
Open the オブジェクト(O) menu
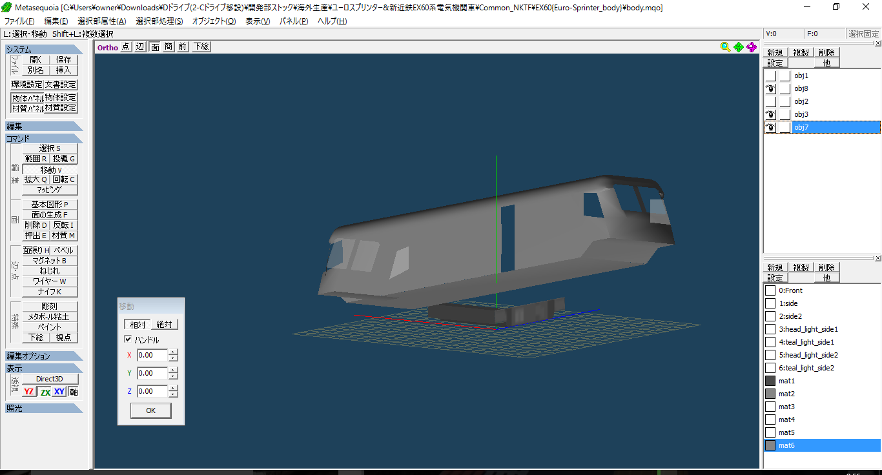[214, 21]
